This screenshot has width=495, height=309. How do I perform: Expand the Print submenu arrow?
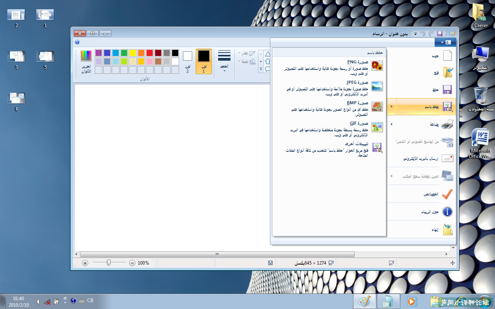(x=391, y=124)
